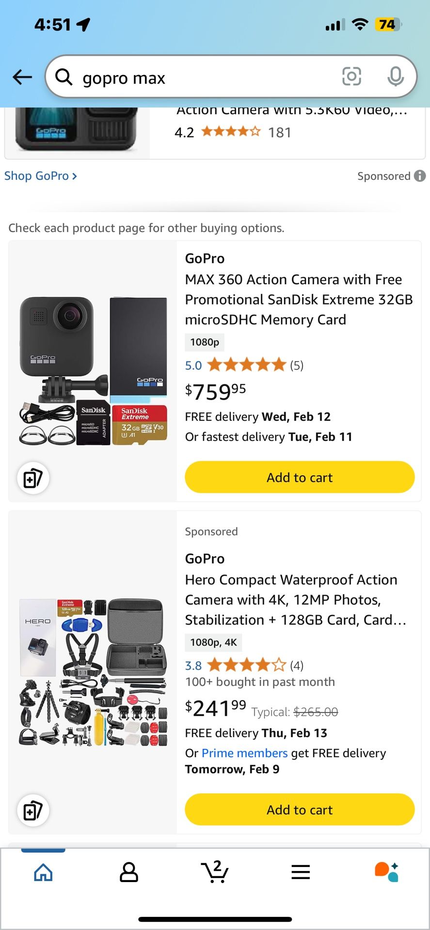Tap the gopro max search field
The height and width of the screenshot is (930, 430).
click(x=204, y=77)
